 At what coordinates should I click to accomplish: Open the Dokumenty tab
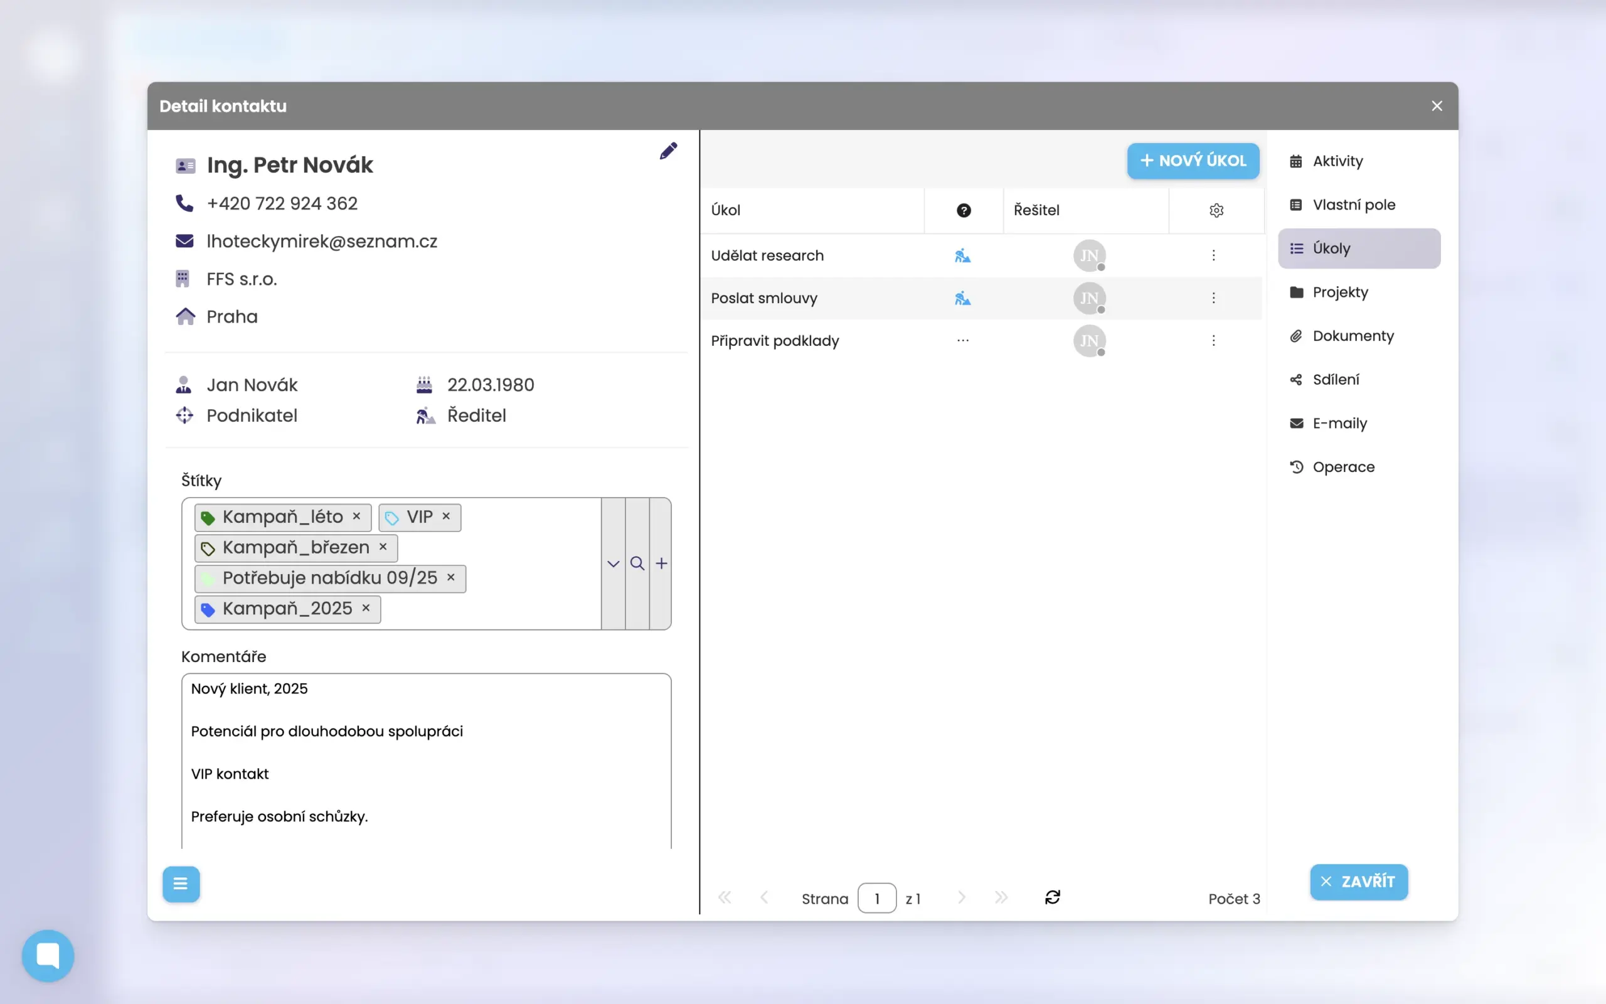(x=1353, y=336)
